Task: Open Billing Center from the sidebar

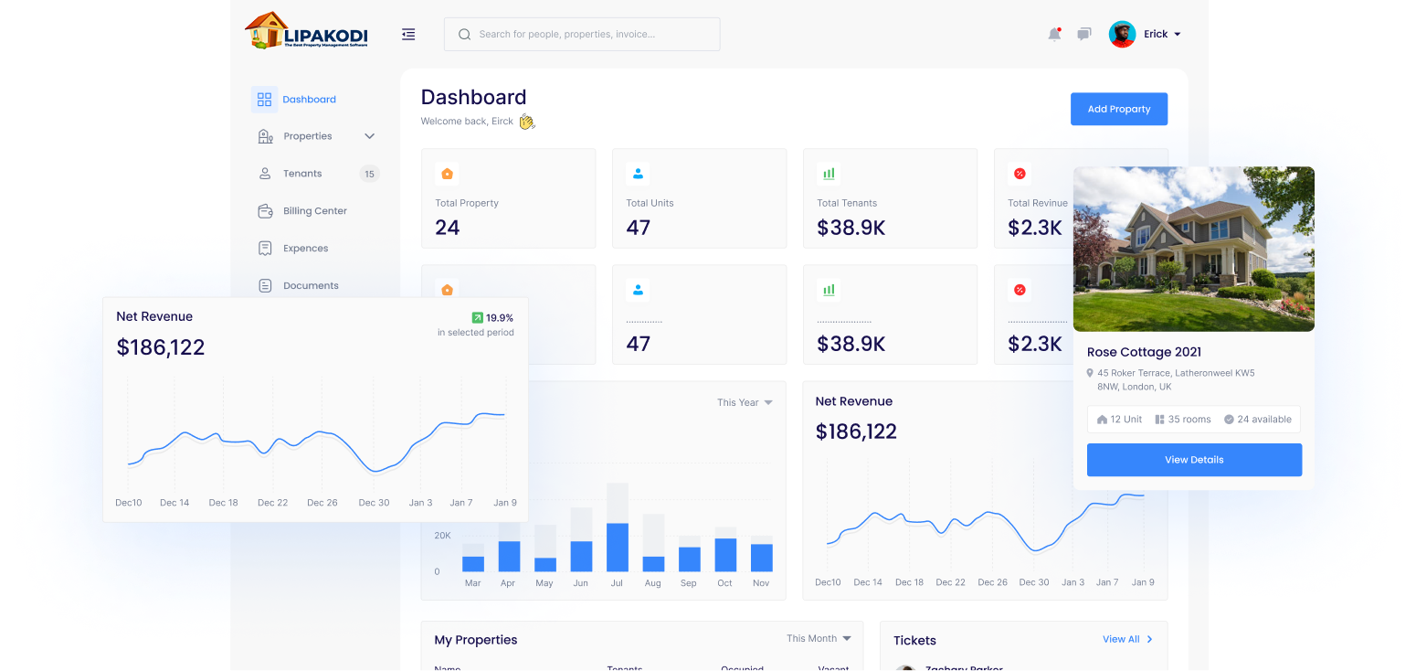Action: 314,211
